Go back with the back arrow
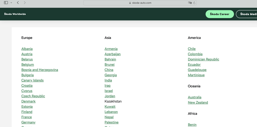The width and height of the screenshot is (257, 127). click(x=18, y=3)
